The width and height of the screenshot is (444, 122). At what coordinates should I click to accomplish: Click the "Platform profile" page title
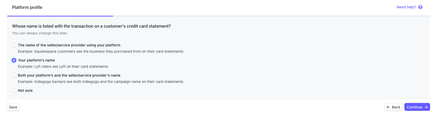tap(27, 7)
